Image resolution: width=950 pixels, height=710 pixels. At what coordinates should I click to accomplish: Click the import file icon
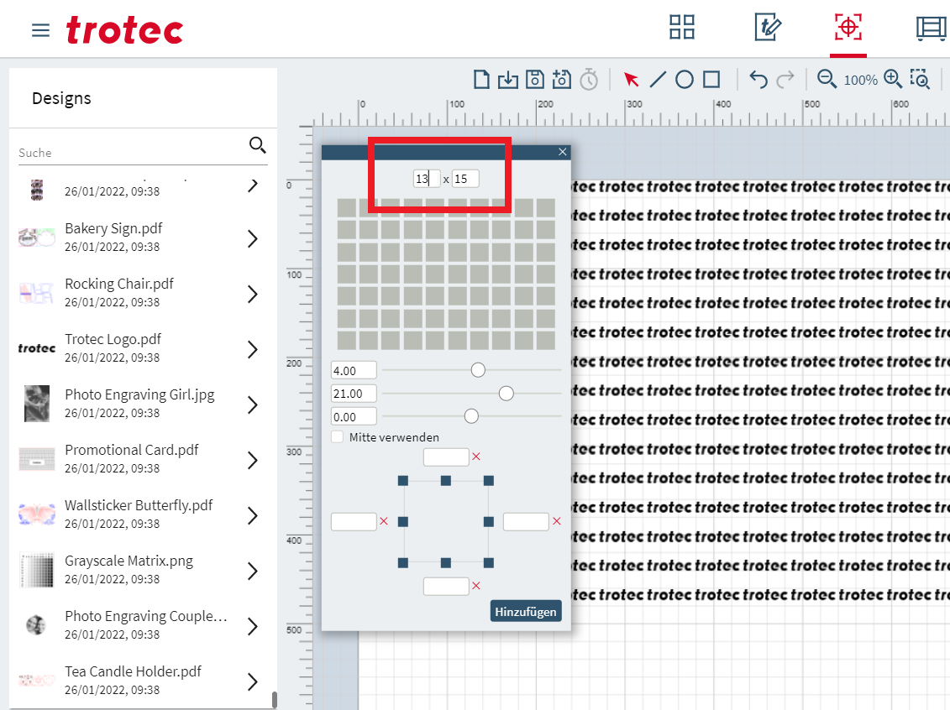[507, 80]
